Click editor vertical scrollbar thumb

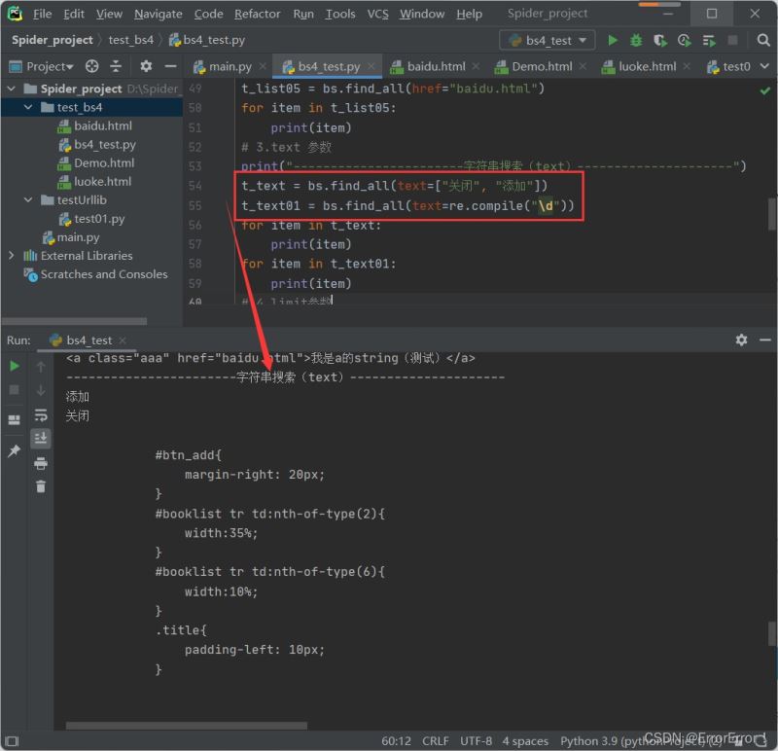(x=772, y=213)
